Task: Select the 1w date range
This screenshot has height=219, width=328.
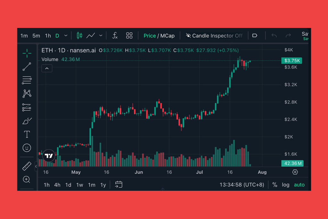Action: (79, 185)
